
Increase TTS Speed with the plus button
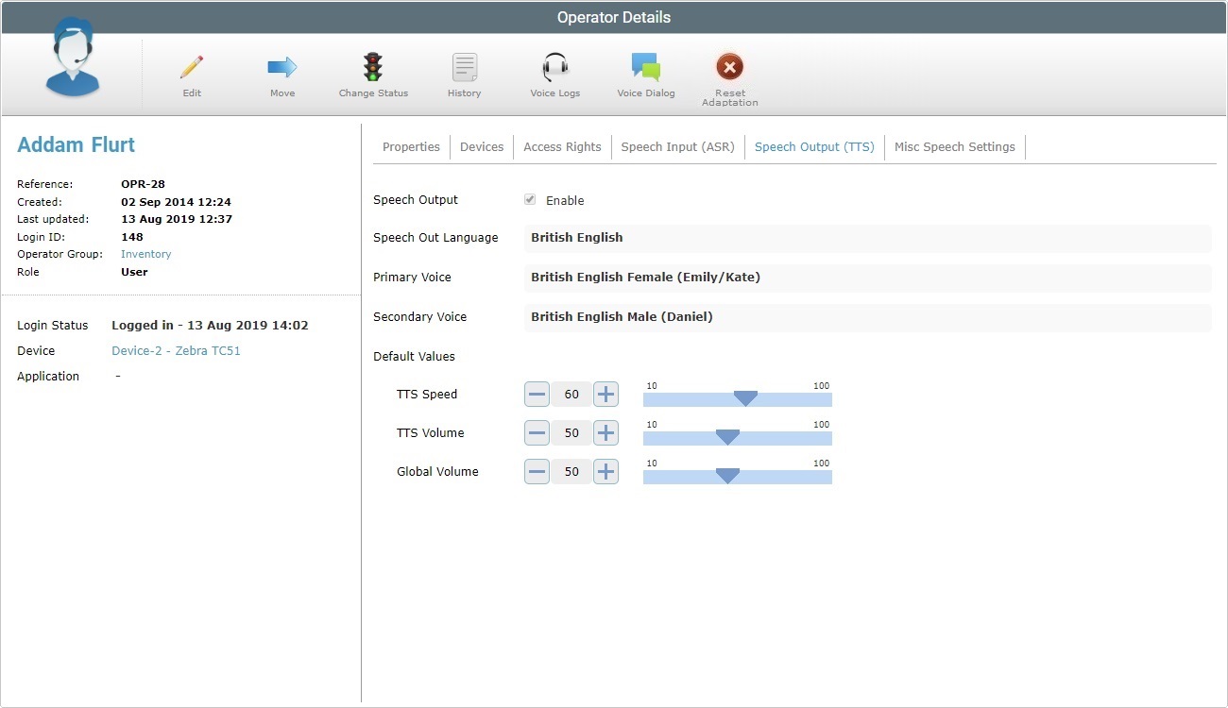605,394
